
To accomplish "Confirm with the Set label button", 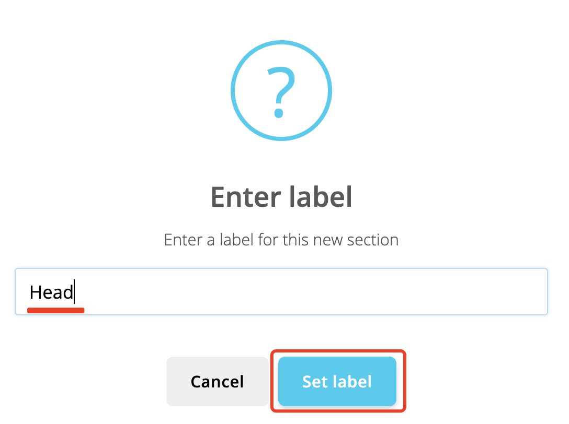I will (337, 381).
